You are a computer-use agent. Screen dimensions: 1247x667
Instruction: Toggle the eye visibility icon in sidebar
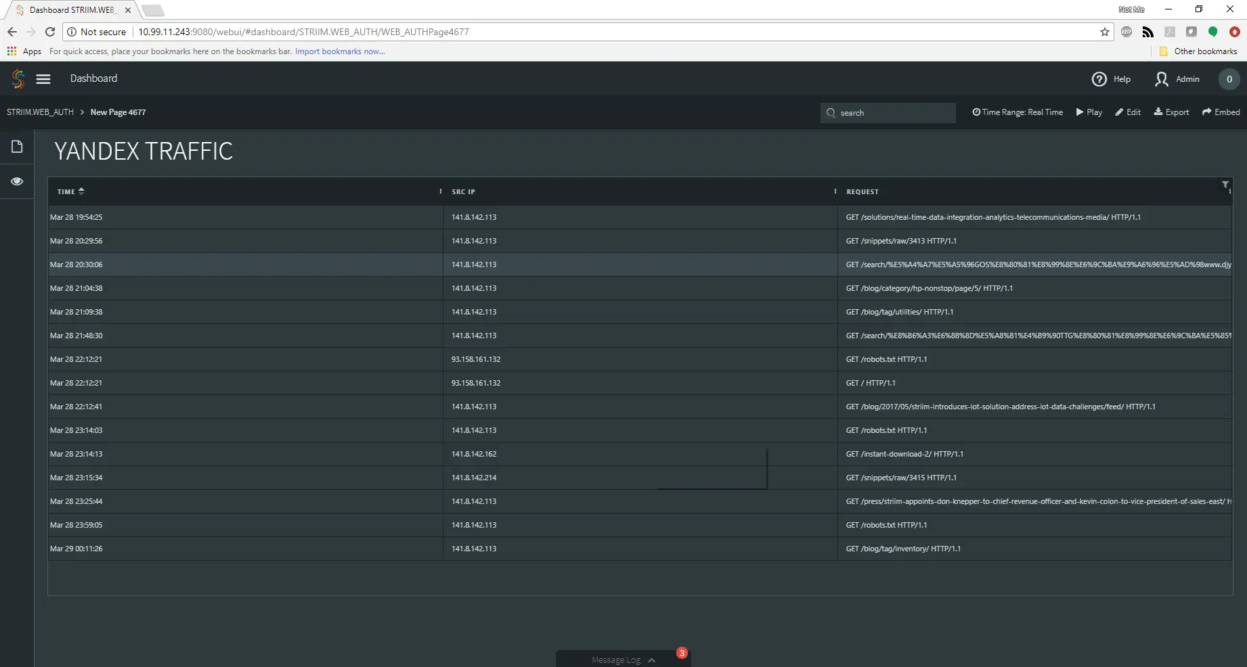17,181
